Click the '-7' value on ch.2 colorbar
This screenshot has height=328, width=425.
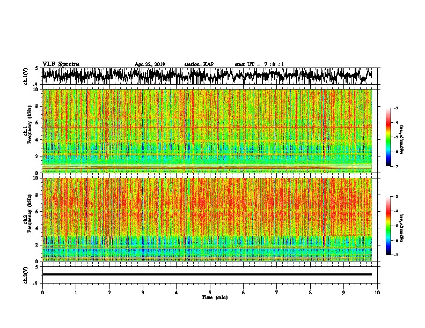coord(396,255)
